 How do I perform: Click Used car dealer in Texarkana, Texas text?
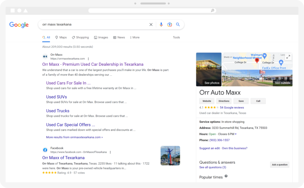(x=223, y=113)
